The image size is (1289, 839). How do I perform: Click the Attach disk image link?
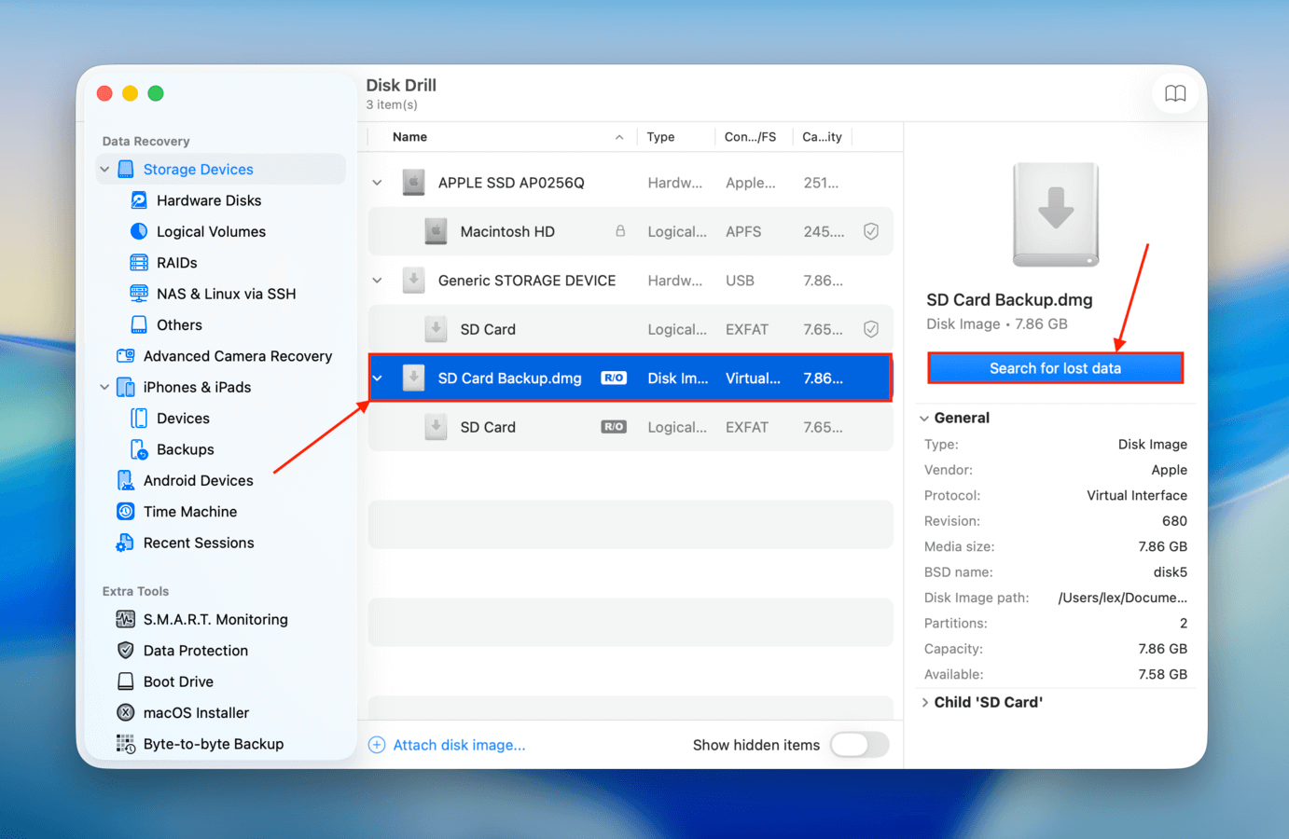tap(459, 744)
